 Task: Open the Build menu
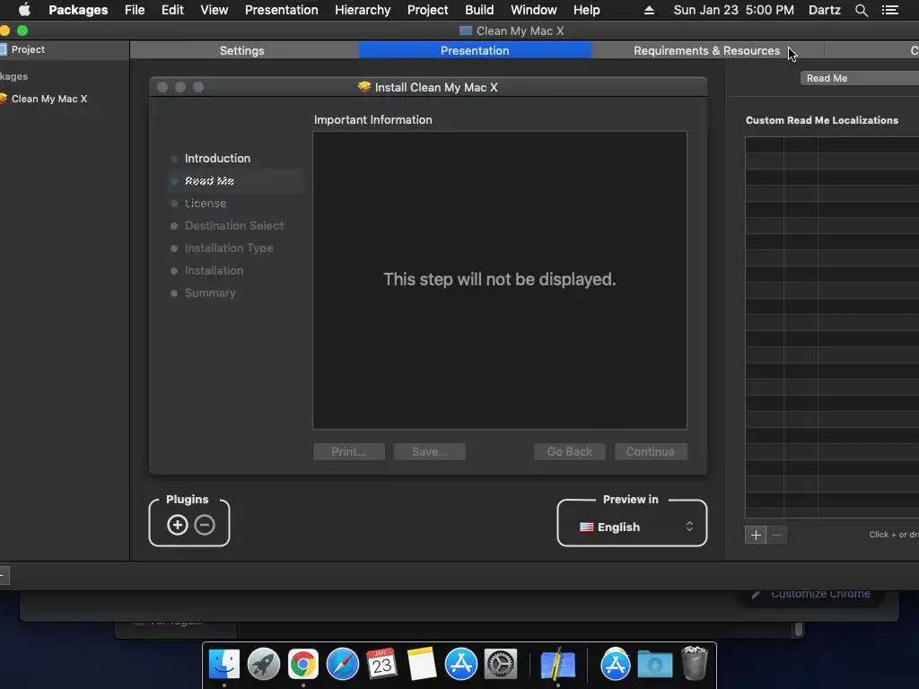(479, 10)
